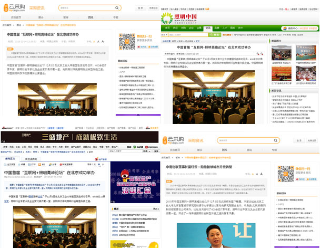Select small orange font-size A on forum article

click(x=94, y=42)
